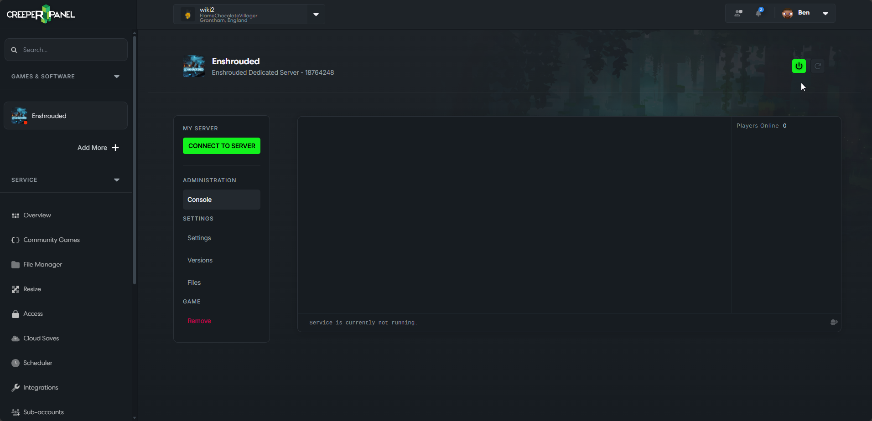Click the console send icon at bottom right

834,322
